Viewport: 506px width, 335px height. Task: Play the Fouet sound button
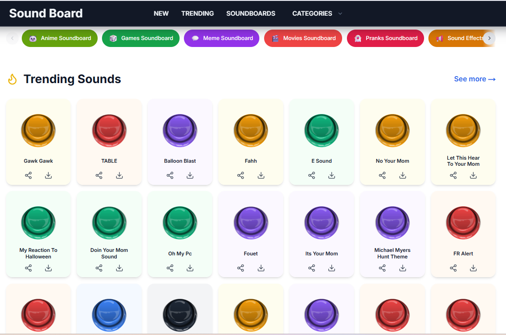point(251,223)
